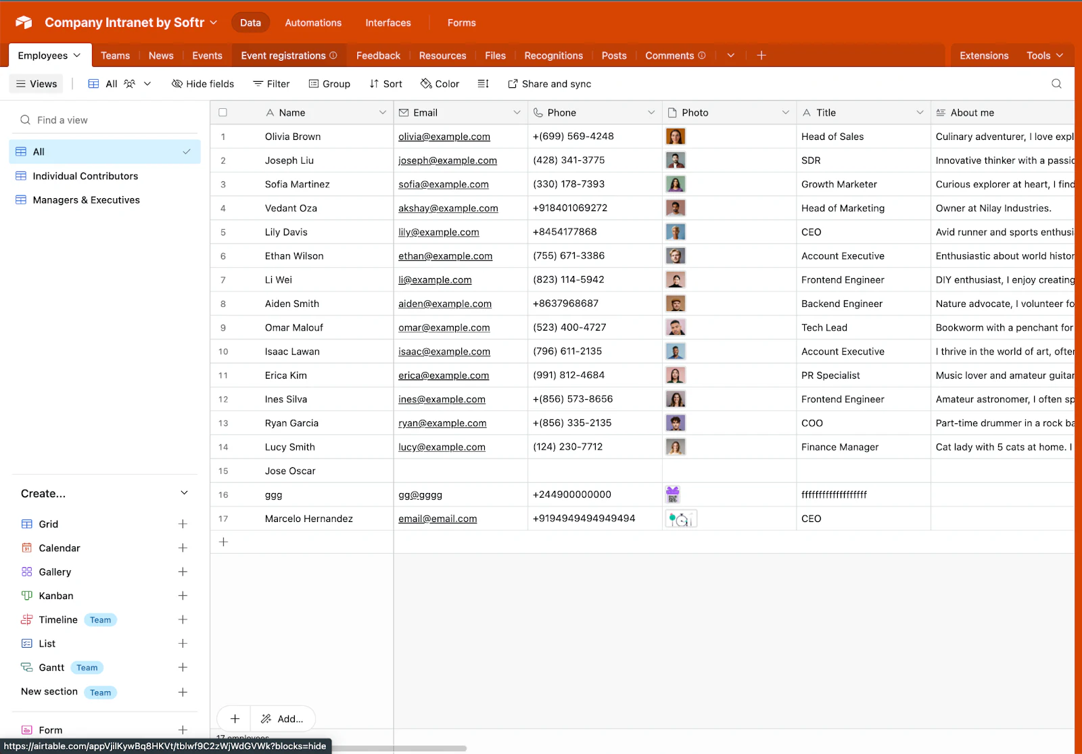Viewport: 1082px width, 754px height.
Task: Open the Title column dropdown
Action: coord(920,113)
